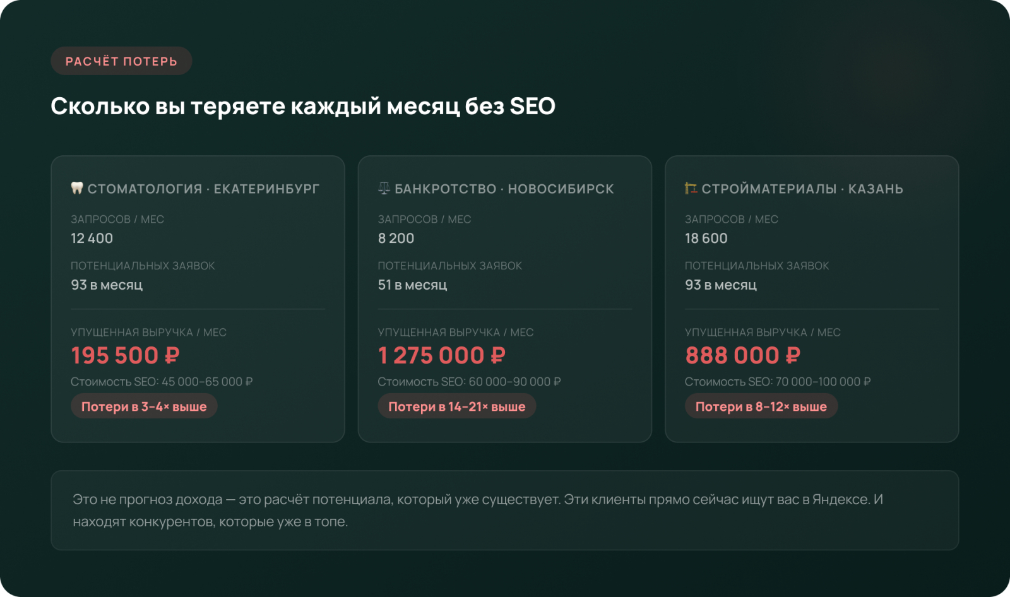Click the 195 500 ₽ lost revenue figure
Screen dimensions: 1010x597
125,355
